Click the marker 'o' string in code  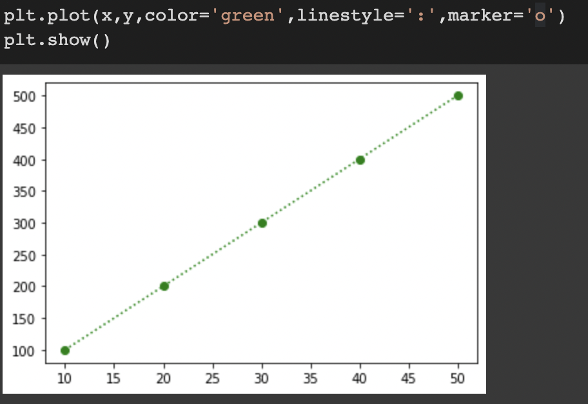(540, 15)
